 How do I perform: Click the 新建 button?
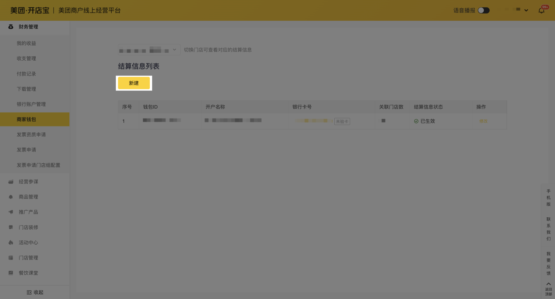[134, 83]
